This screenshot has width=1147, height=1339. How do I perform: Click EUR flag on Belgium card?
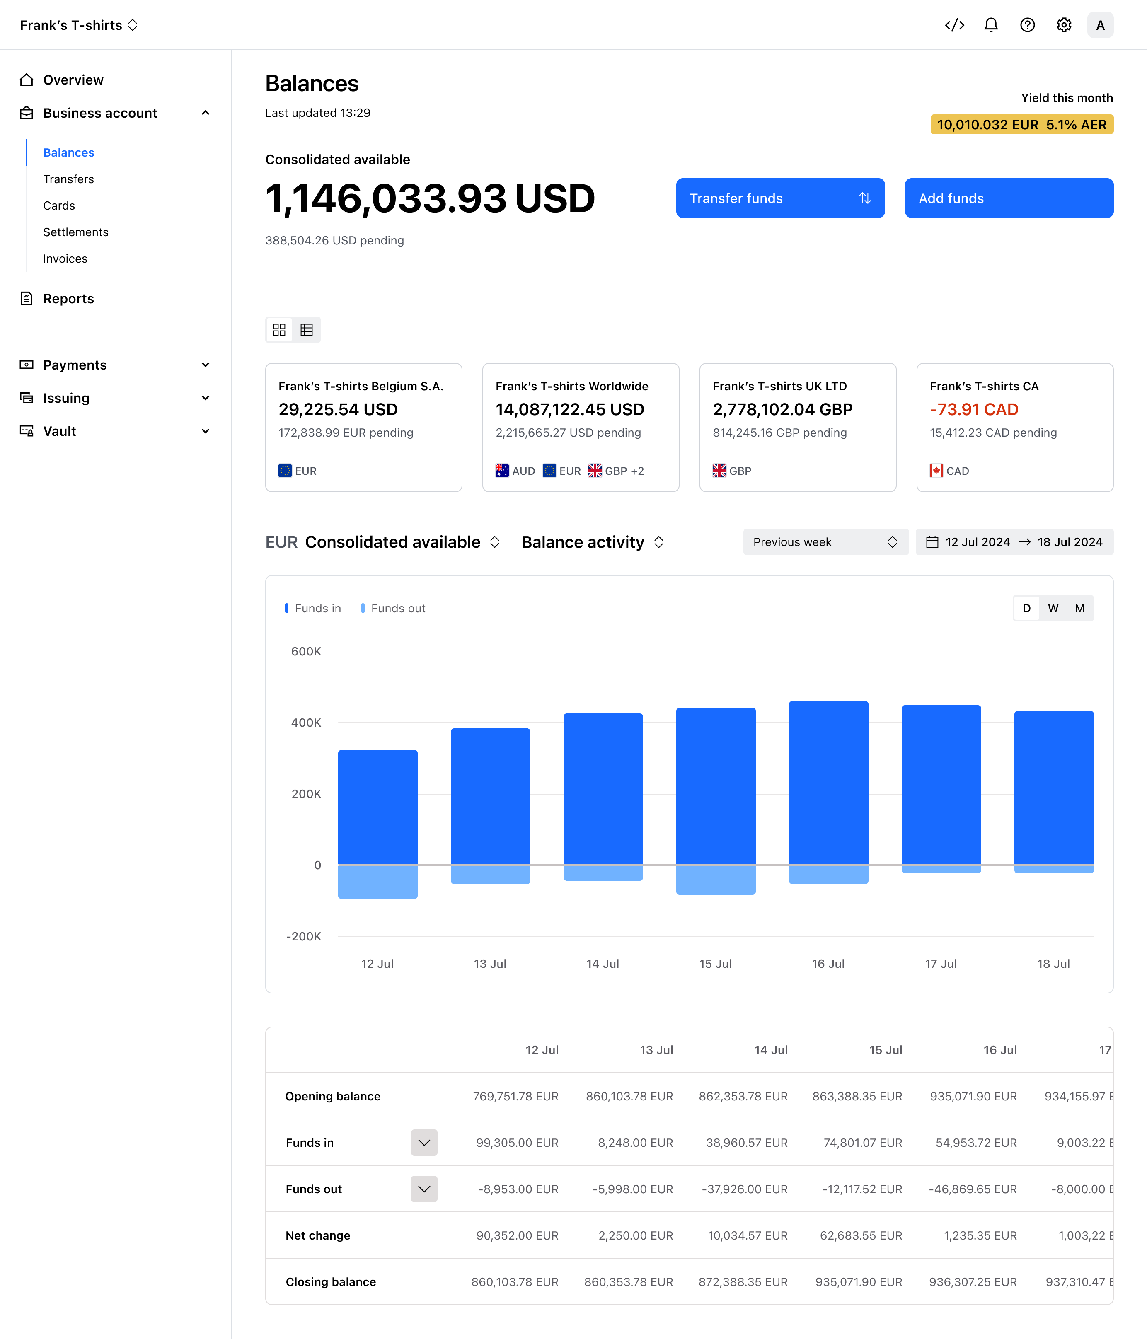coord(285,471)
